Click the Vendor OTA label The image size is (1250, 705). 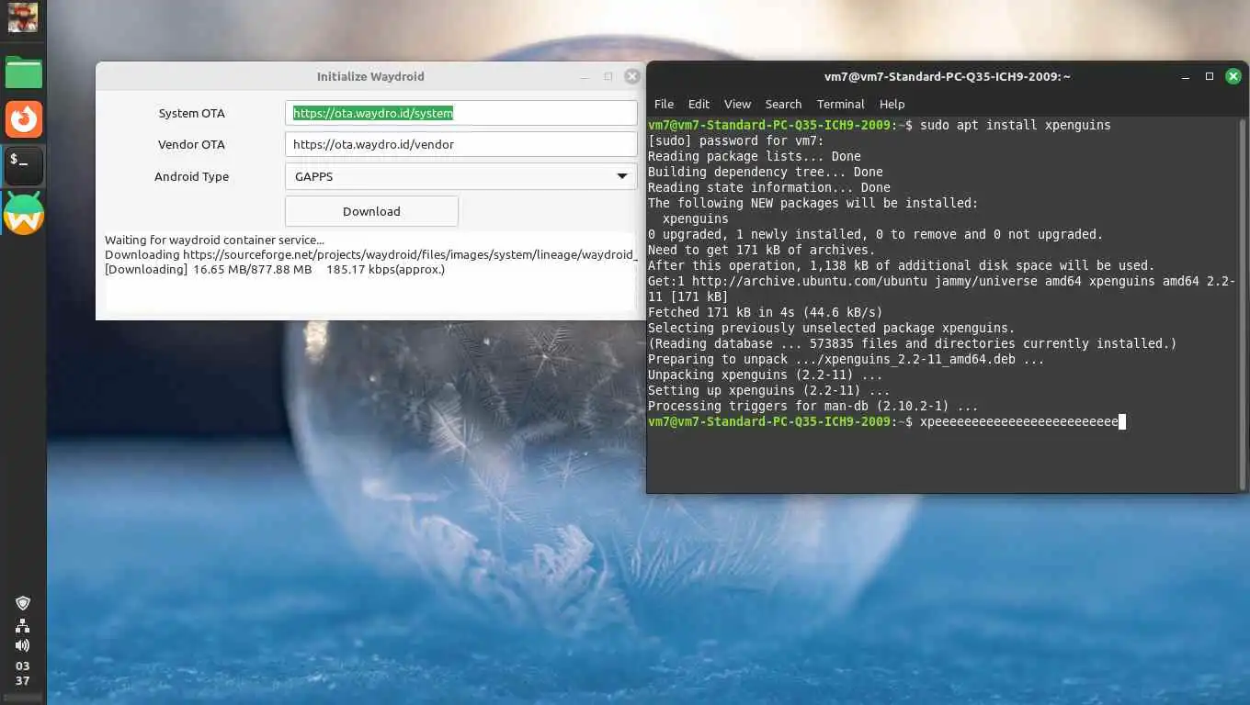191,144
